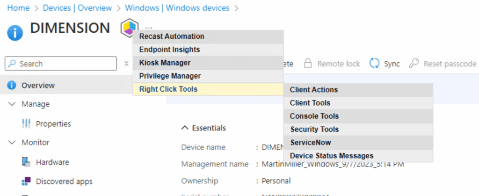Click the Discovered apps icon
The image size is (479, 196).
26,181
